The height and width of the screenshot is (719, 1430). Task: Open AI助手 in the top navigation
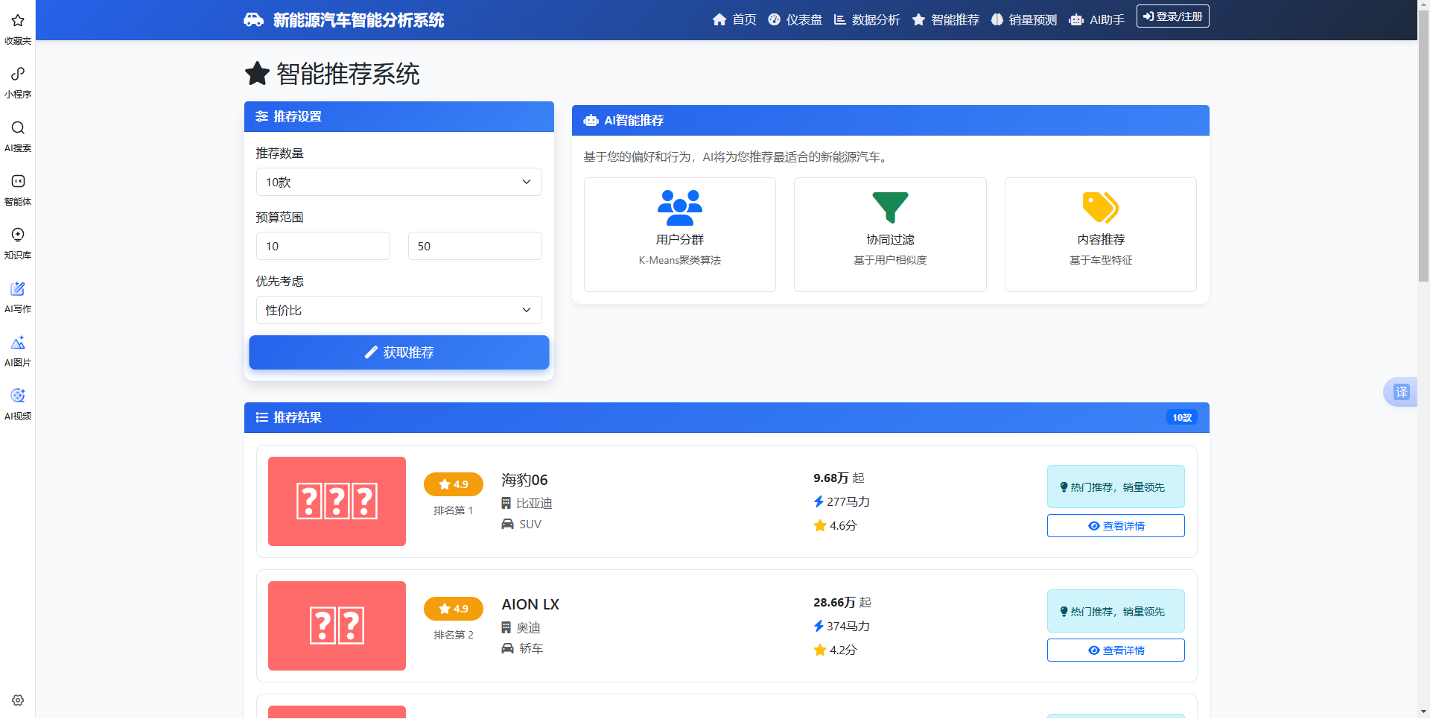click(x=1097, y=20)
